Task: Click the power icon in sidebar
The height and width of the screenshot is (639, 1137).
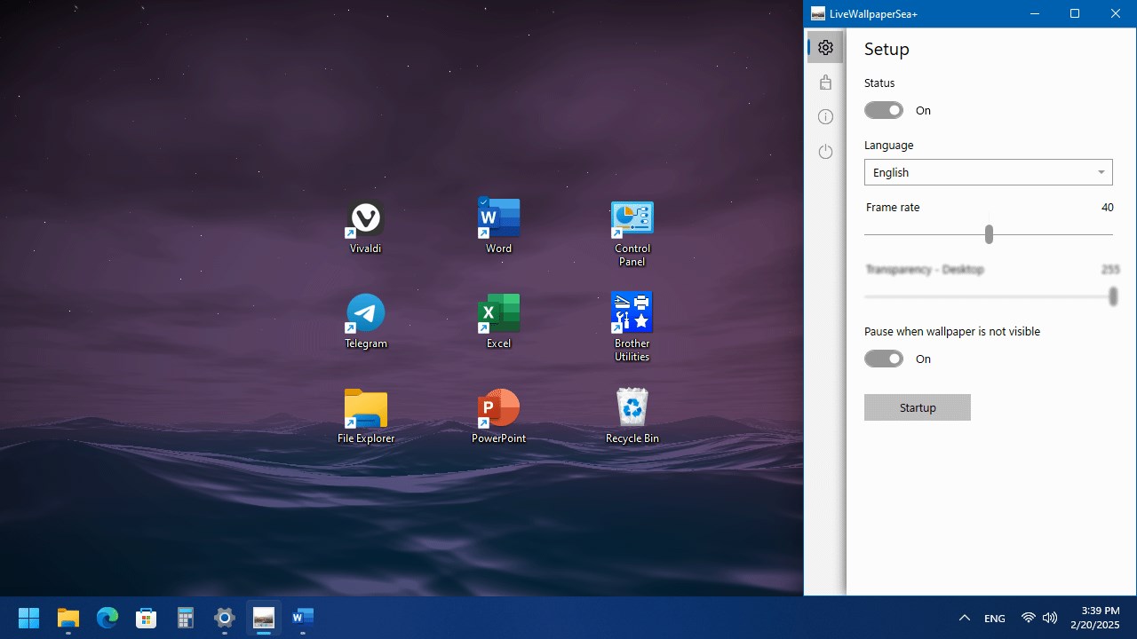Action: (x=826, y=152)
